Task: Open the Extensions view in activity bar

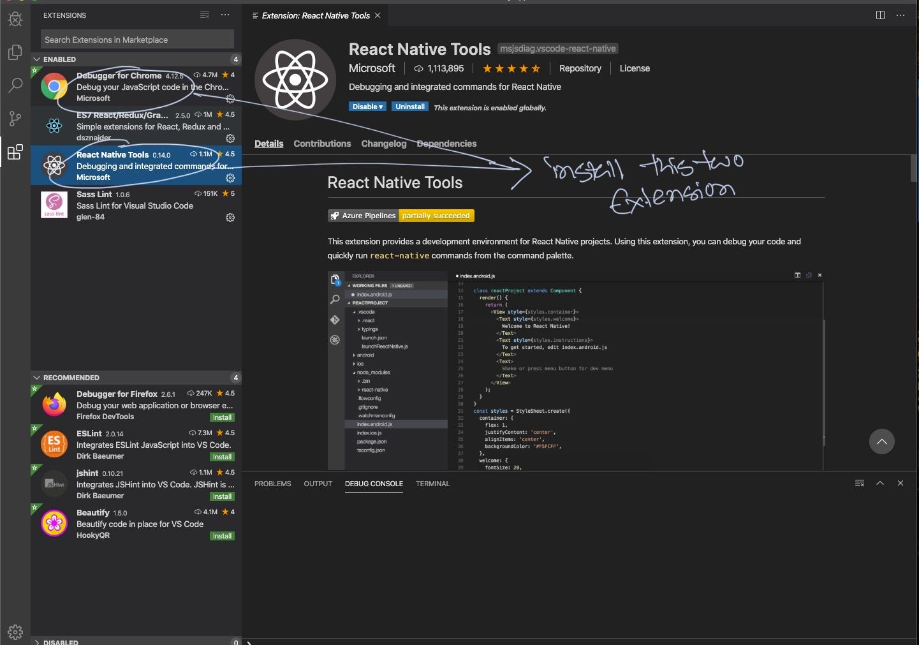Action: pos(15,152)
